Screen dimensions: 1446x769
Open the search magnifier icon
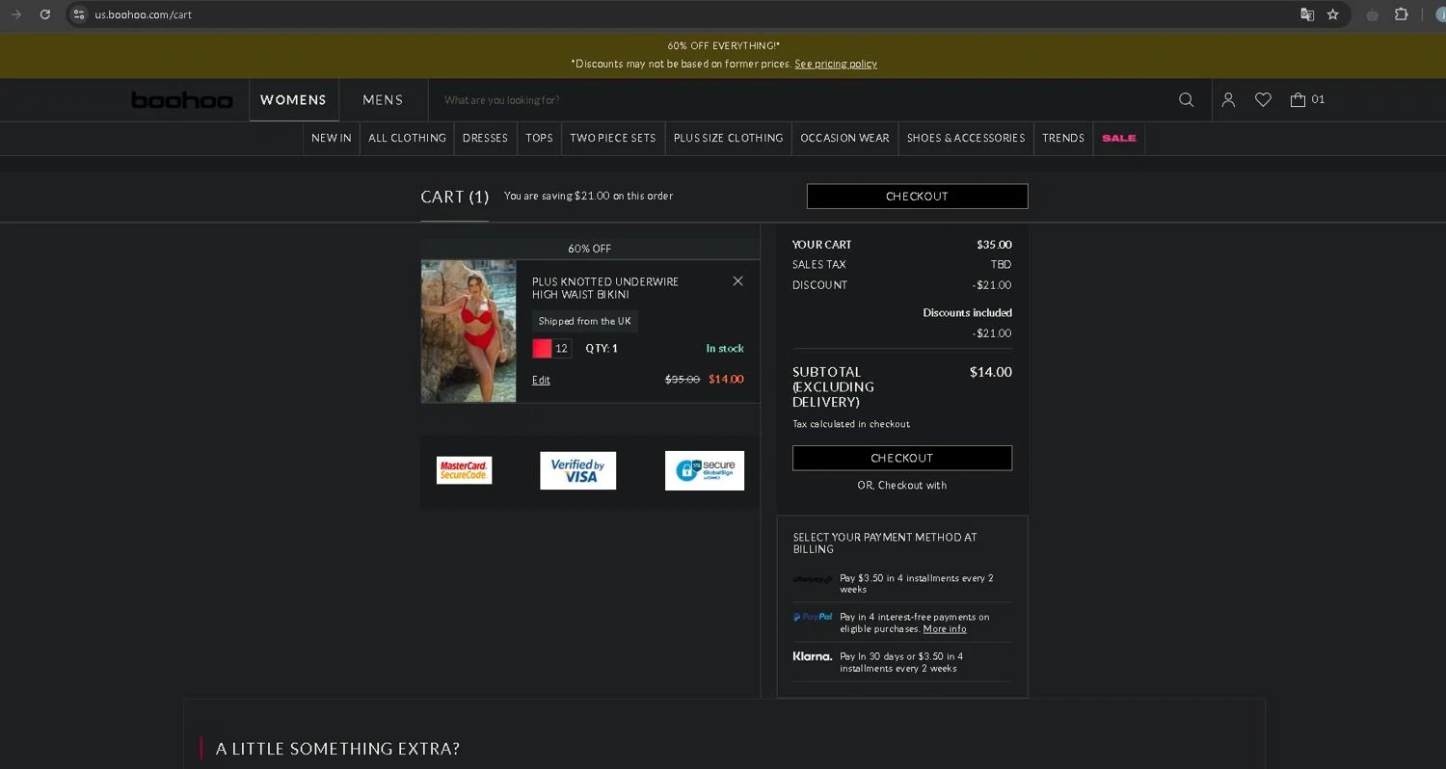(x=1186, y=99)
